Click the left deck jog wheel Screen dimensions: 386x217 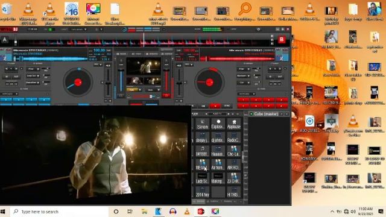point(78,82)
